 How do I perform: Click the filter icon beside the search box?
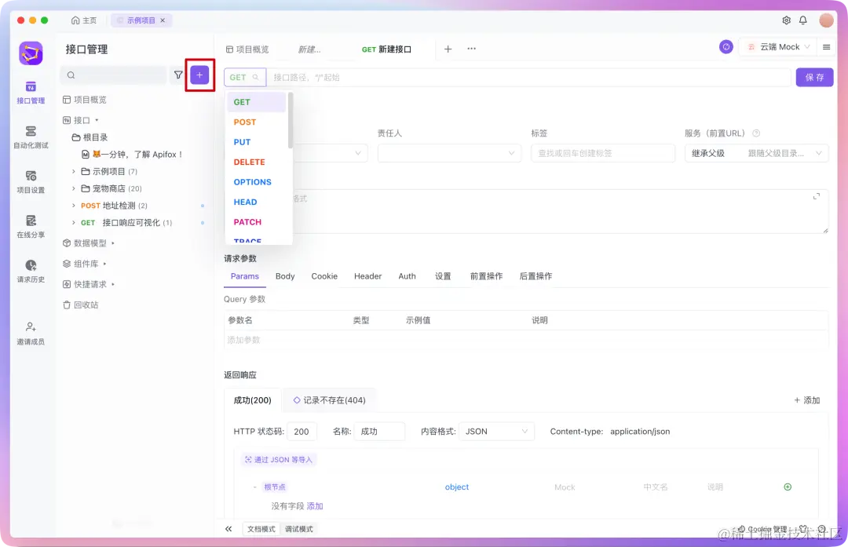(x=179, y=75)
